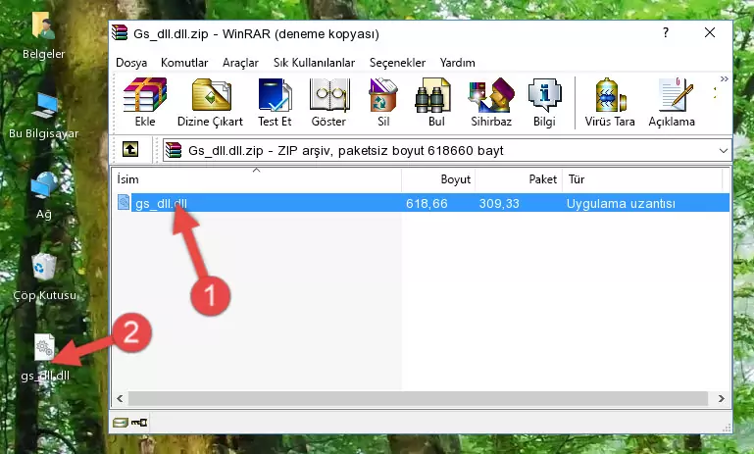The width and height of the screenshot is (754, 454).
Task: Select the Ağ network desktop icon
Action: [44, 196]
